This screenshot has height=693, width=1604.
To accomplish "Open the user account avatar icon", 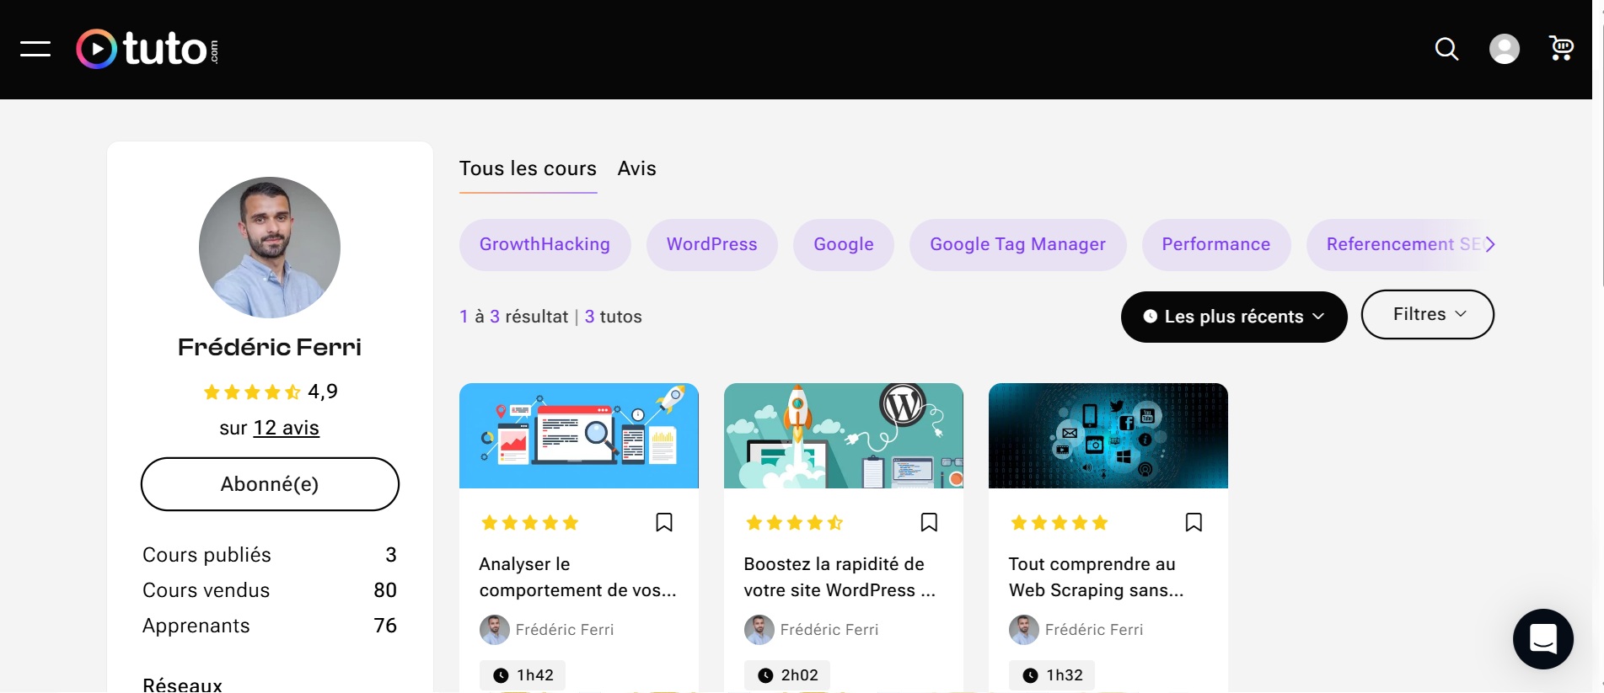I will tap(1505, 49).
